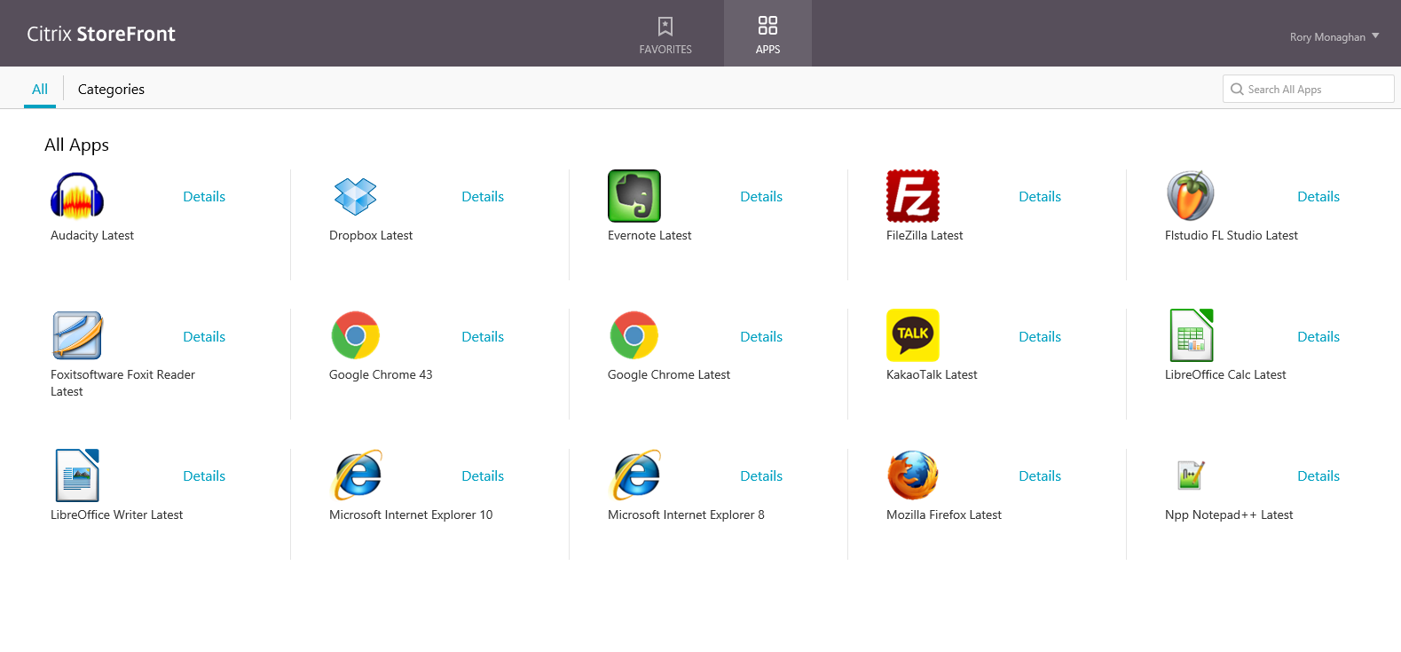The width and height of the screenshot is (1401, 652).
Task: Open the LibreOffice Calc Latest icon
Action: point(1192,335)
